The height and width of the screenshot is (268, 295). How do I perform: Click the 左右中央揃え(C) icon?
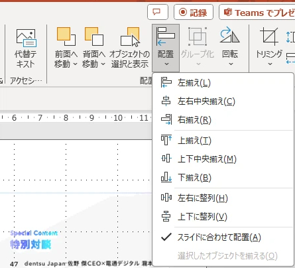pyautogui.click(x=166, y=101)
